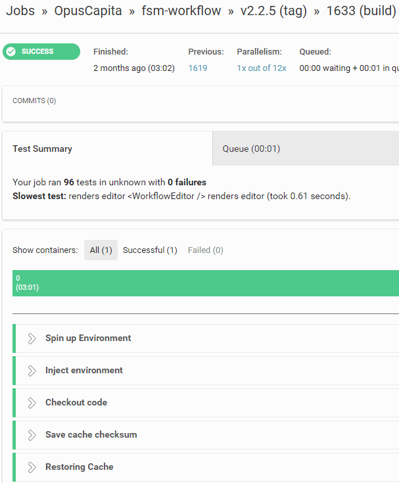
Task: Switch to the Queue (00:01) tab
Action: (x=251, y=149)
